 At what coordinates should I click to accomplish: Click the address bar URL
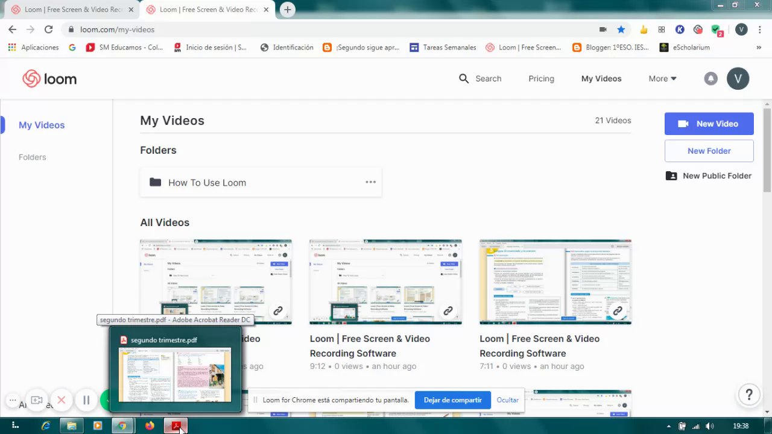tap(117, 29)
